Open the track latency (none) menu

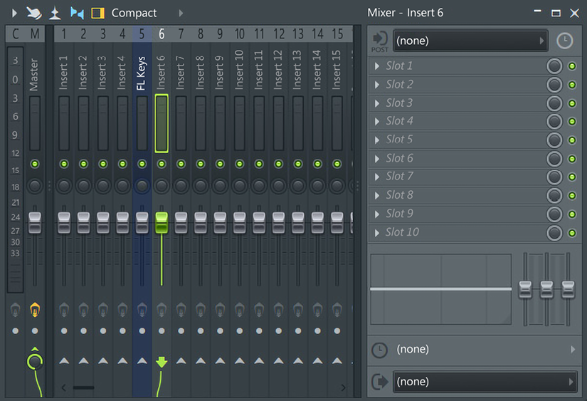485,349
